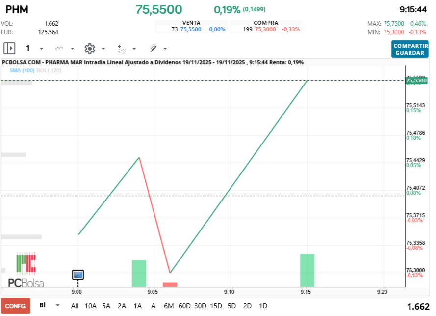The image size is (436, 316).
Task: Open the chart settings gear icon
Action: point(90,48)
